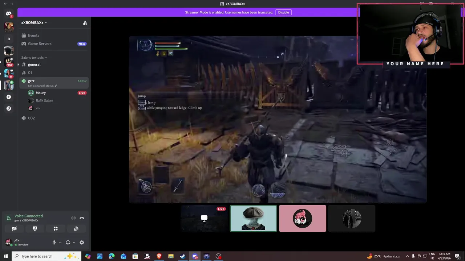Open the microphone input options arrow

[60, 243]
